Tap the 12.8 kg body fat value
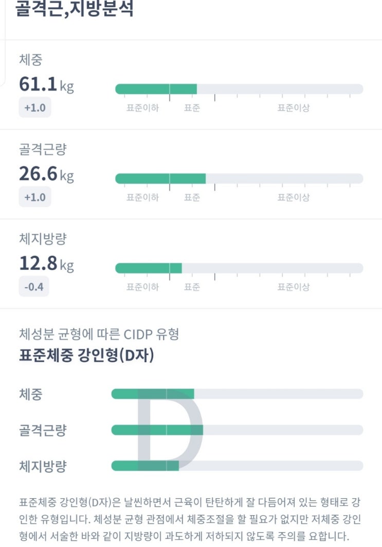The height and width of the screenshot is (547, 382). [46, 264]
